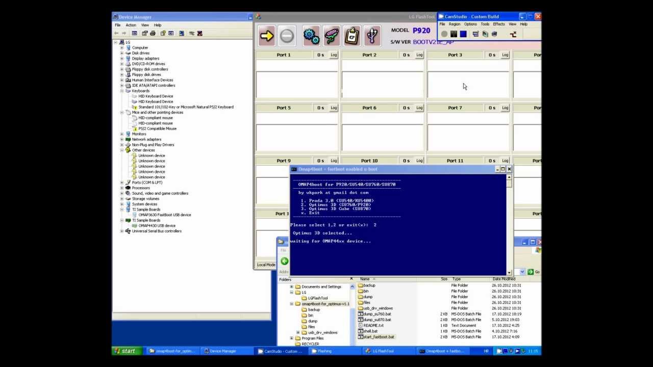
Task: Click the Log button for Port 9
Action: click(334, 161)
